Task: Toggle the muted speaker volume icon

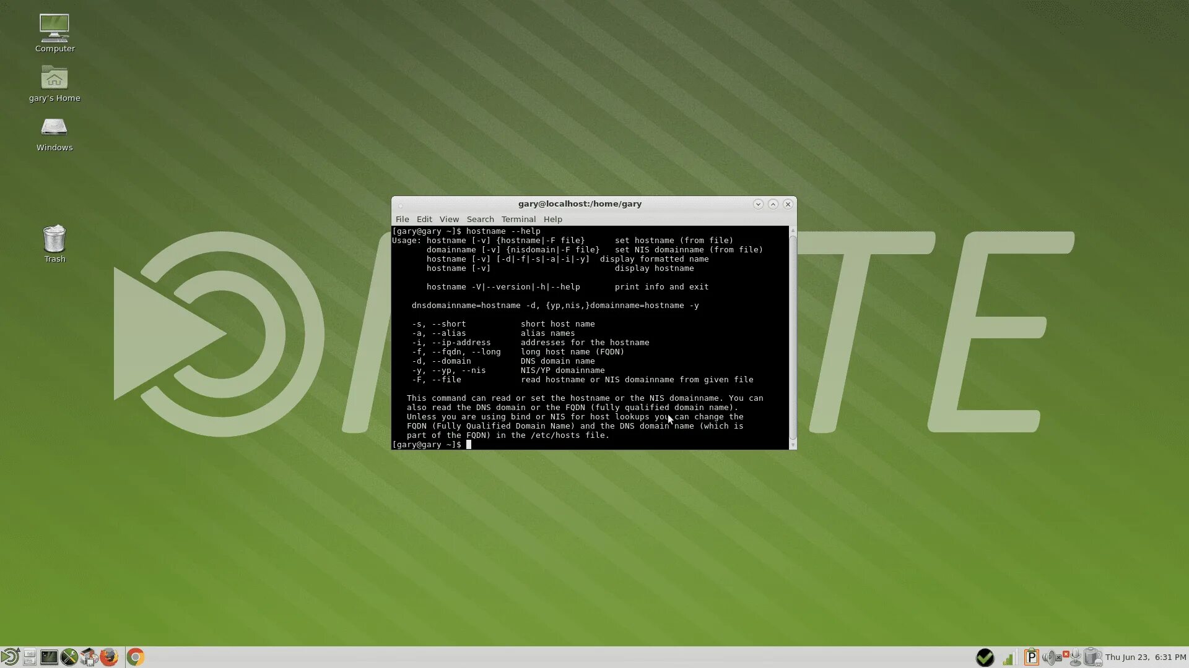Action: click(x=1052, y=657)
